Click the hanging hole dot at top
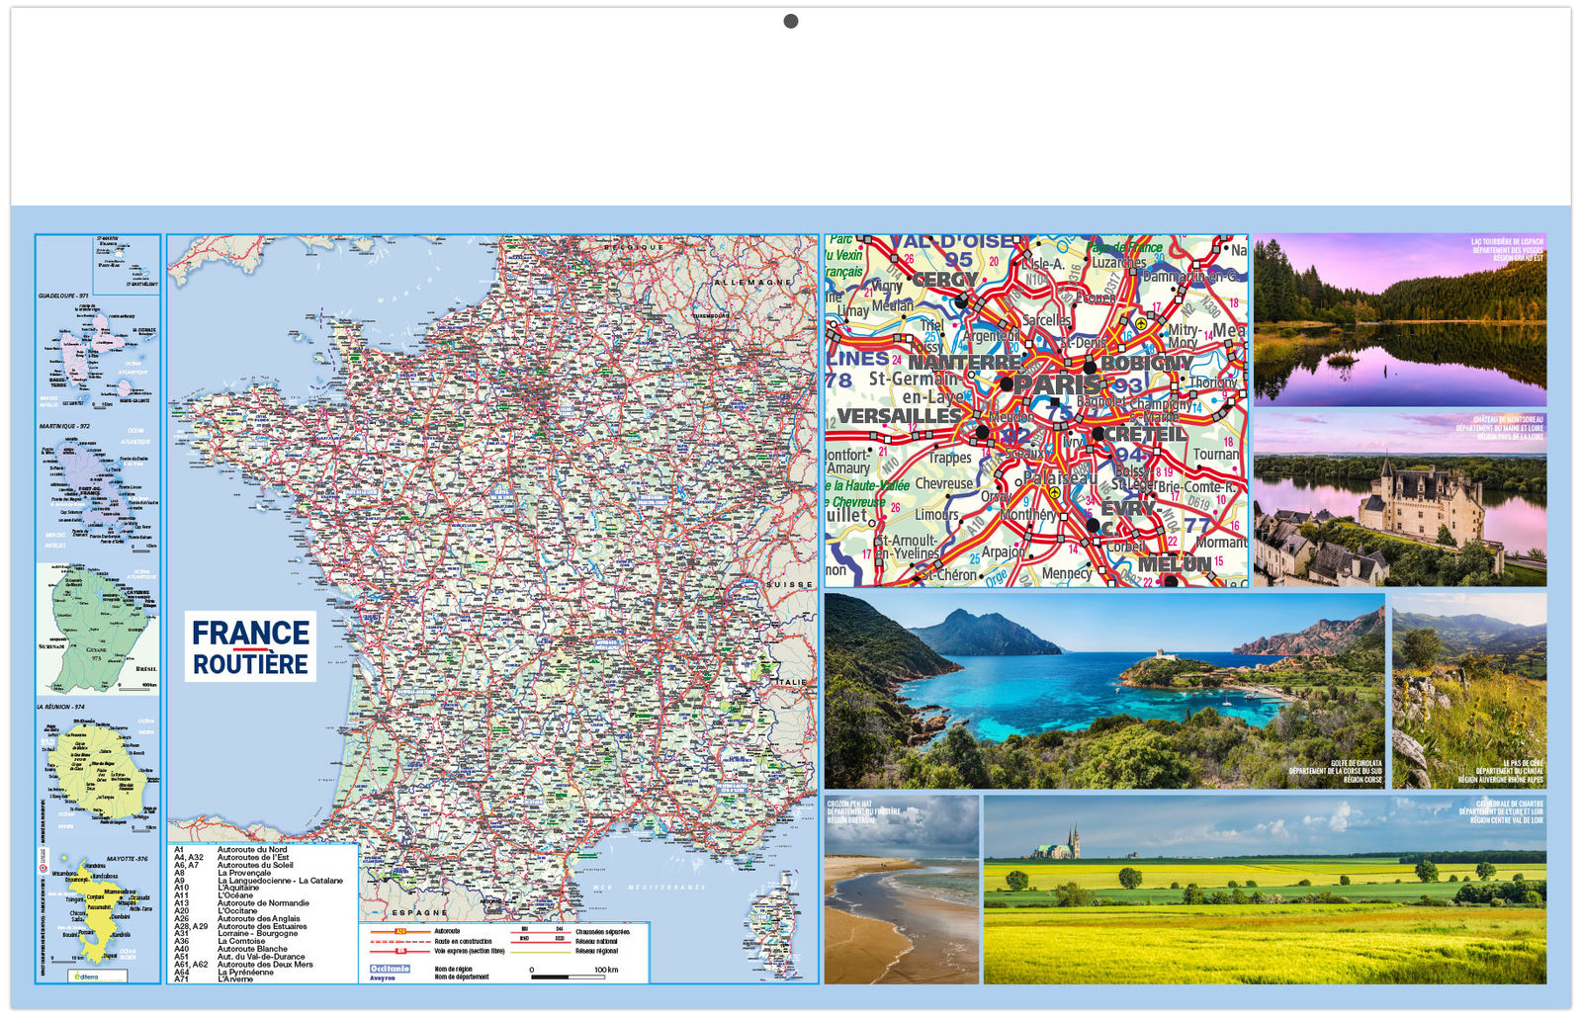This screenshot has height=1019, width=1582. pyautogui.click(x=791, y=21)
